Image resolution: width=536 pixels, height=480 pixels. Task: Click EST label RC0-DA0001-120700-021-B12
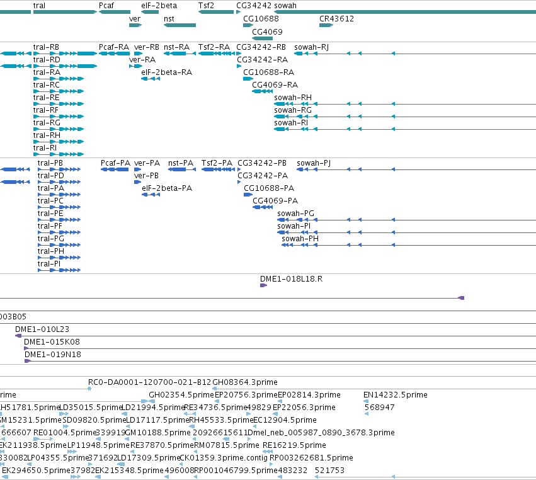point(149,382)
